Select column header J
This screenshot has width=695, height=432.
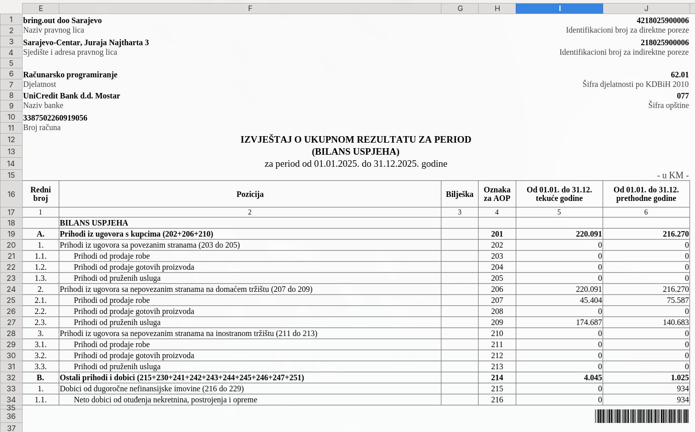(x=646, y=9)
